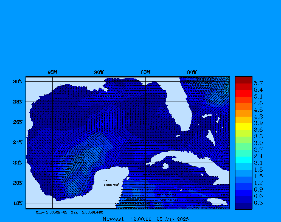281x222 pixels.
Task: Select the 24N latitude label
Action: coord(18,142)
